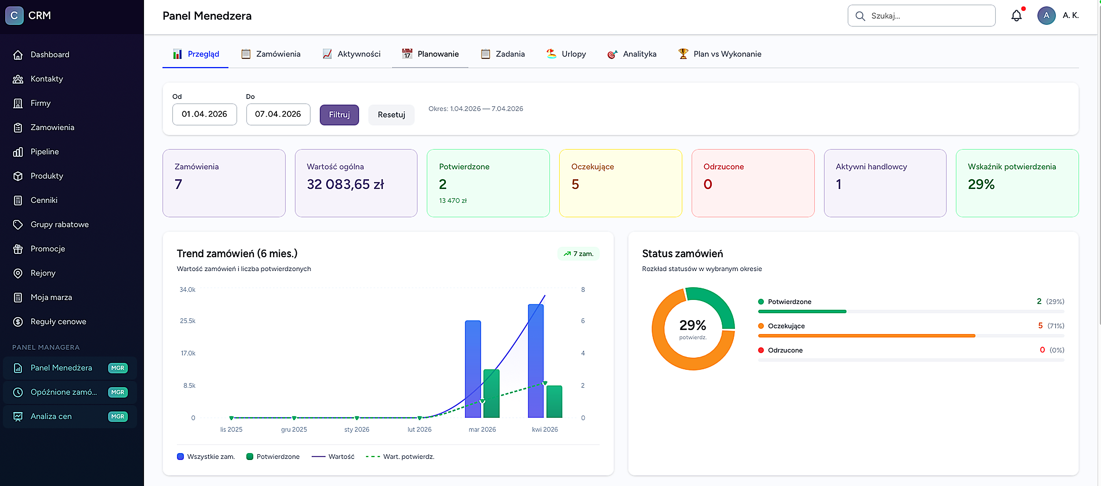1101x486 pixels.
Task: Click the Oczekujące summary card
Action: (x=620, y=183)
